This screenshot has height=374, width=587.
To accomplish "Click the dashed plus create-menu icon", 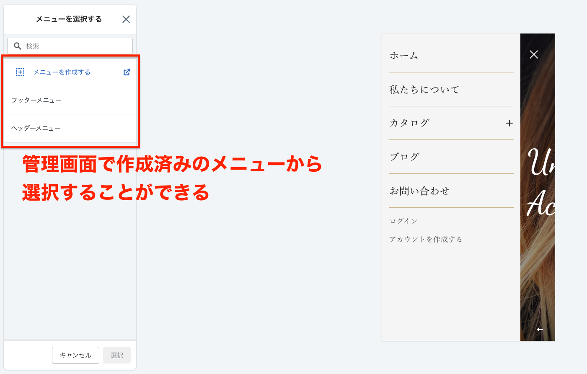I will pos(20,72).
